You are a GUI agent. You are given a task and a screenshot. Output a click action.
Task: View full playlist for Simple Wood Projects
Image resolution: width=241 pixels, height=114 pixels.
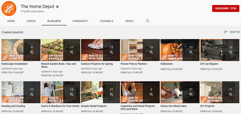92,111
